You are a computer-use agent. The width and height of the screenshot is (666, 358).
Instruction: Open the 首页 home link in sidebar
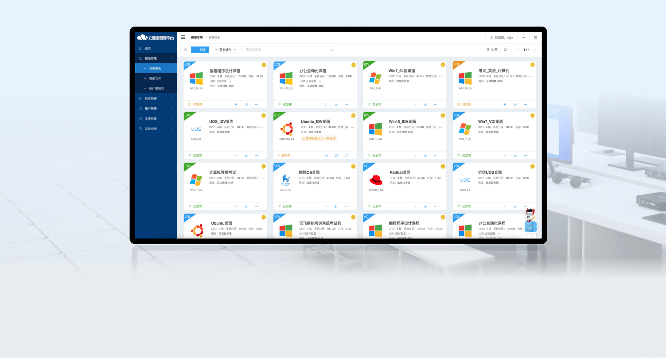[x=148, y=48]
